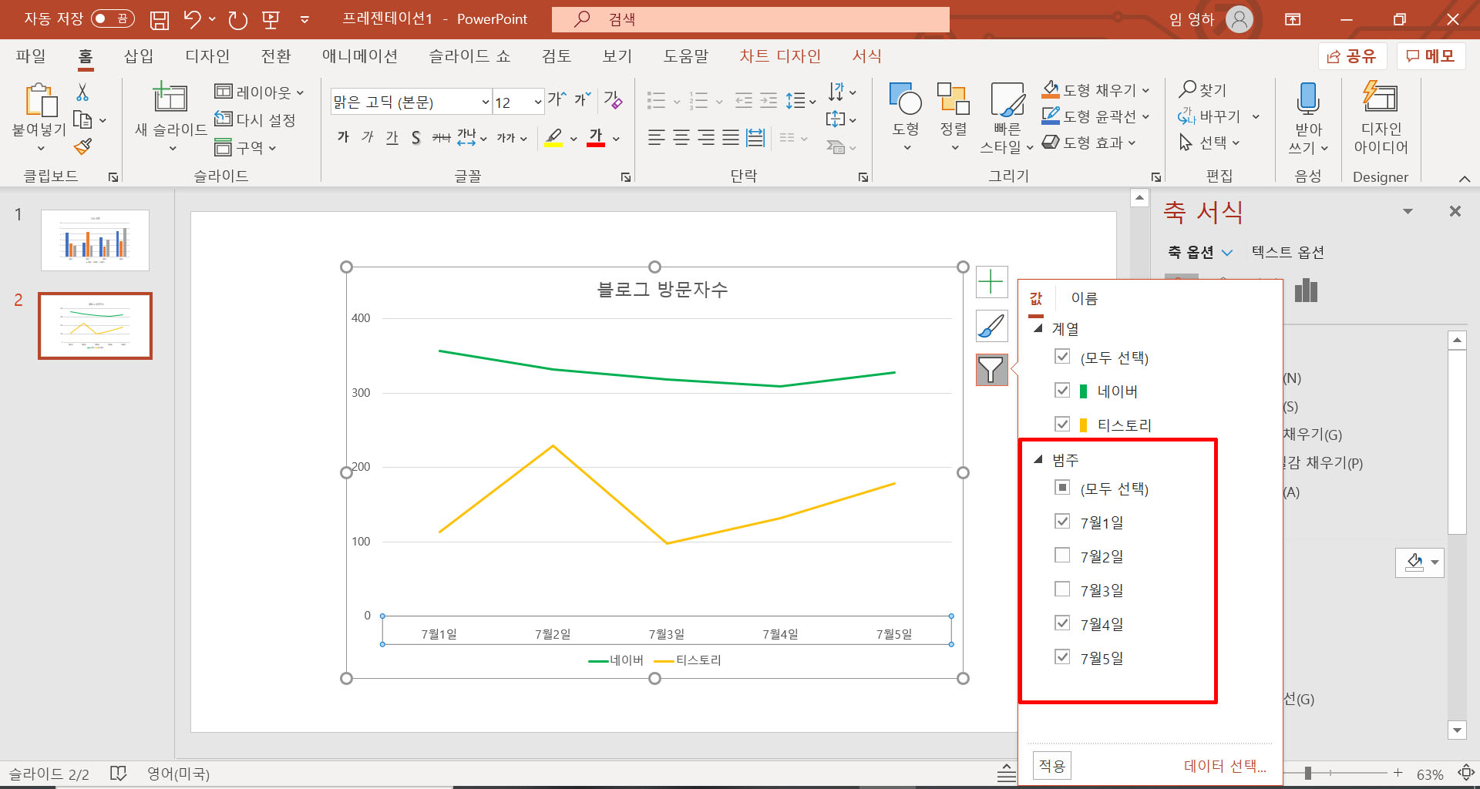The width and height of the screenshot is (1480, 789).
Task: Click the Chart Filters funnel icon
Action: [x=991, y=370]
